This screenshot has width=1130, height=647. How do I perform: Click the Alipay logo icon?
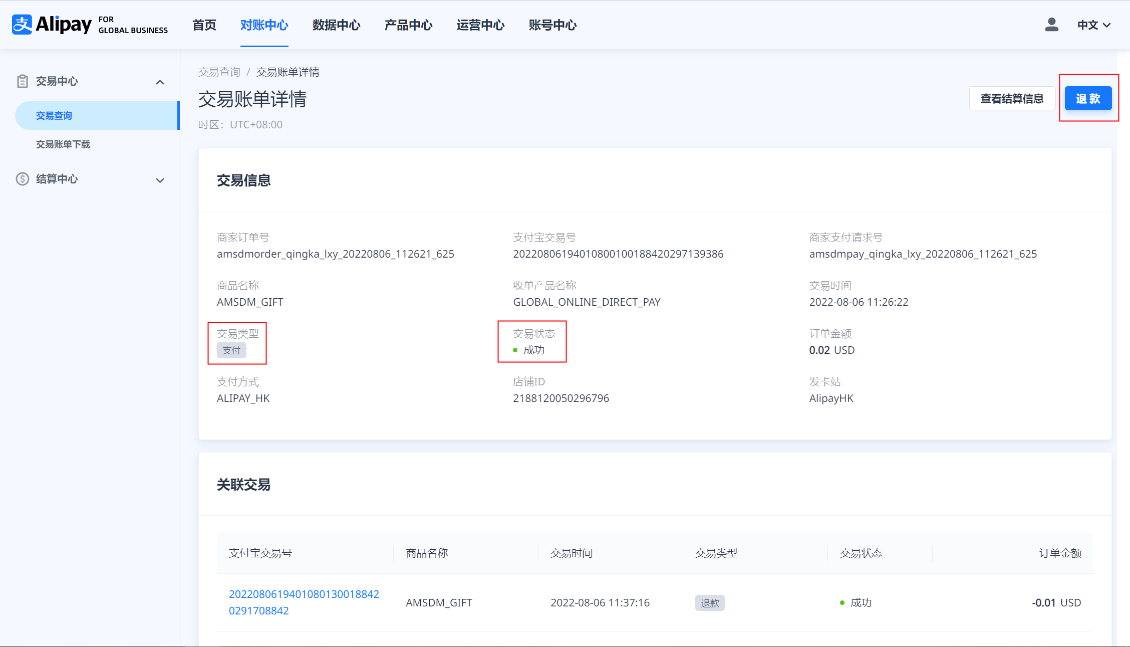click(22, 25)
